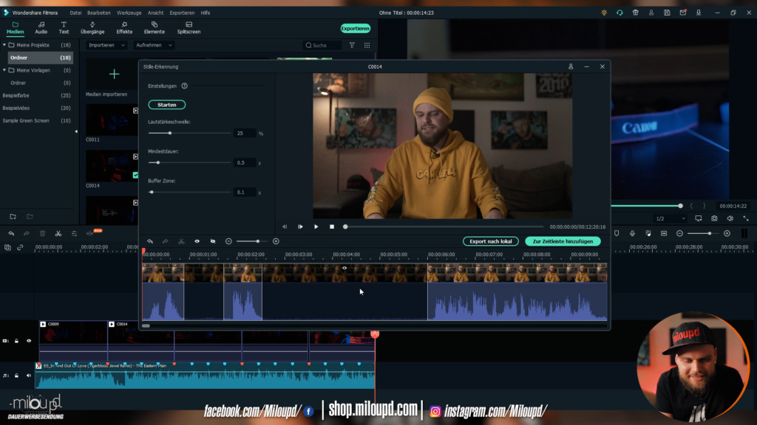The width and height of the screenshot is (757, 425).
Task: Play the clip in silence detection preview
Action: pos(316,227)
